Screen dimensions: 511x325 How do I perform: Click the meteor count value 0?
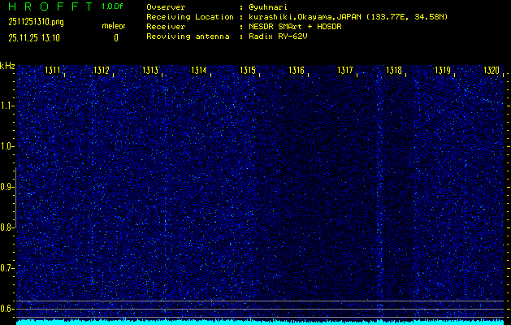[x=116, y=38]
